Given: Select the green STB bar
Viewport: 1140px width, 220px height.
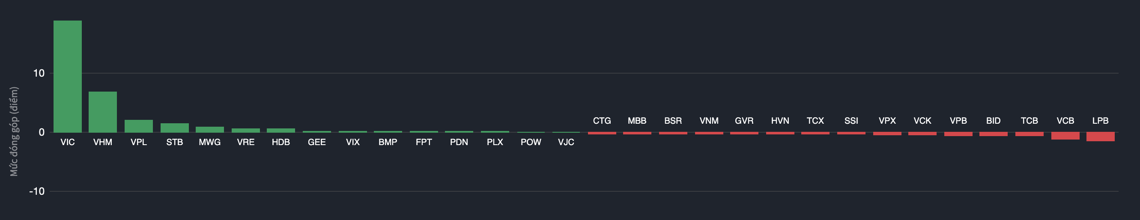Looking at the screenshot, I should [174, 128].
